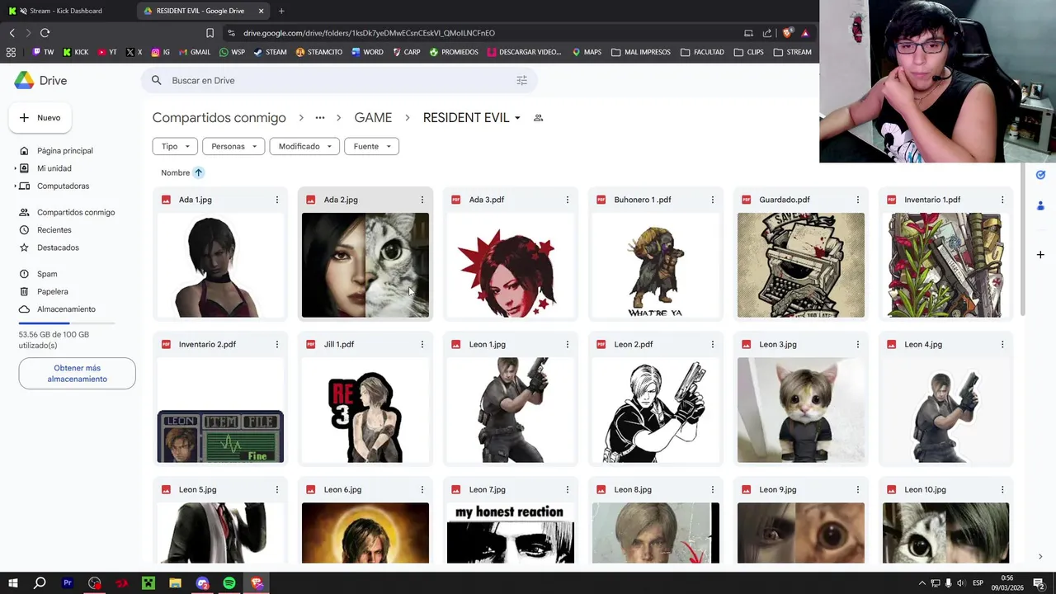Viewport: 1056px width, 594px height.
Task: Open the Ada 2.jpg thumbnail
Action: click(365, 265)
